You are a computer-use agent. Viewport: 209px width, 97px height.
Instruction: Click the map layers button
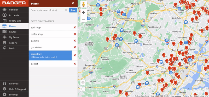click(x=83, y=82)
